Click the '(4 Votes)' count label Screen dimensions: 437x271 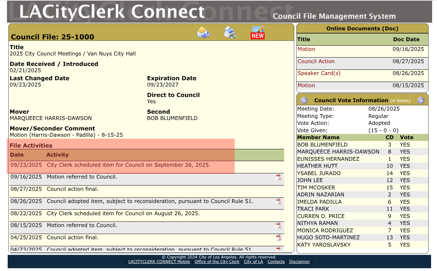400,100
